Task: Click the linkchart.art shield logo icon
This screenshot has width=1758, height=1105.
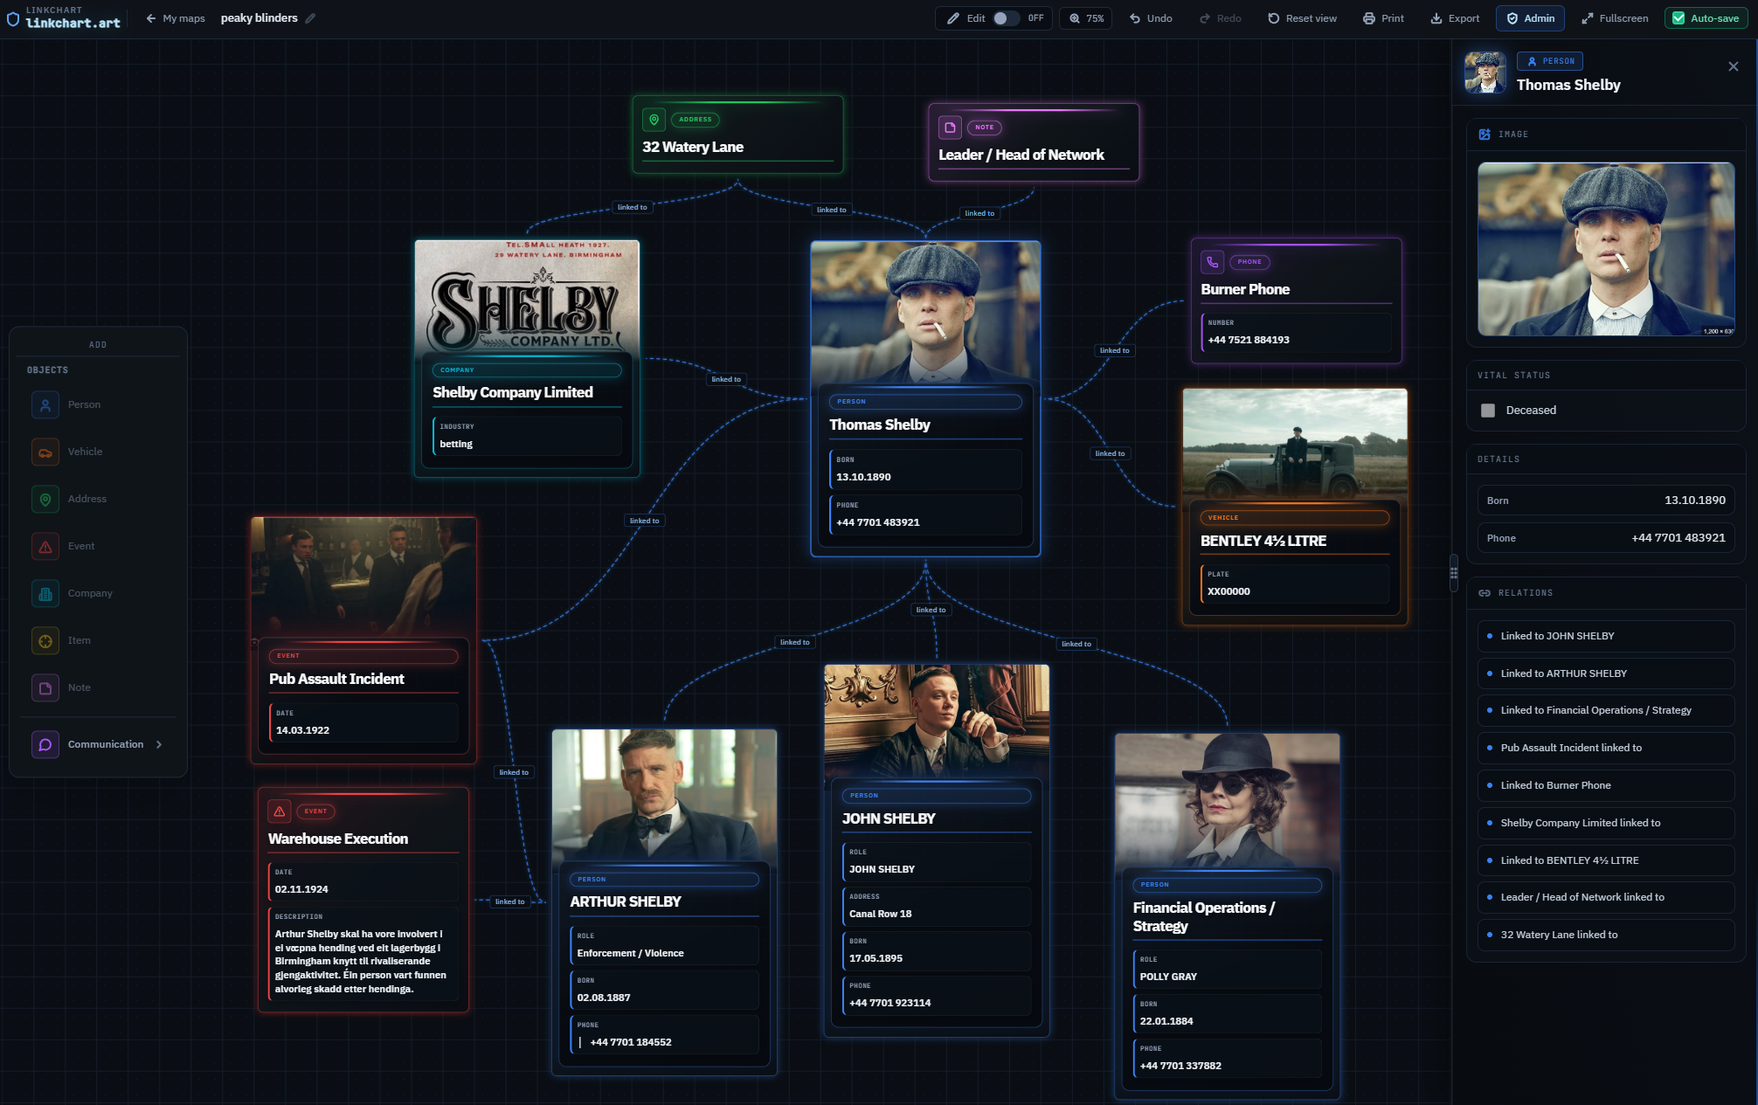Action: point(13,18)
